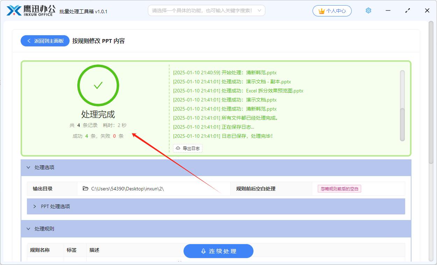Open the C:\Users\54390\Desktop\inxun\2\ output path
The height and width of the screenshot is (265, 437).
pos(127,189)
